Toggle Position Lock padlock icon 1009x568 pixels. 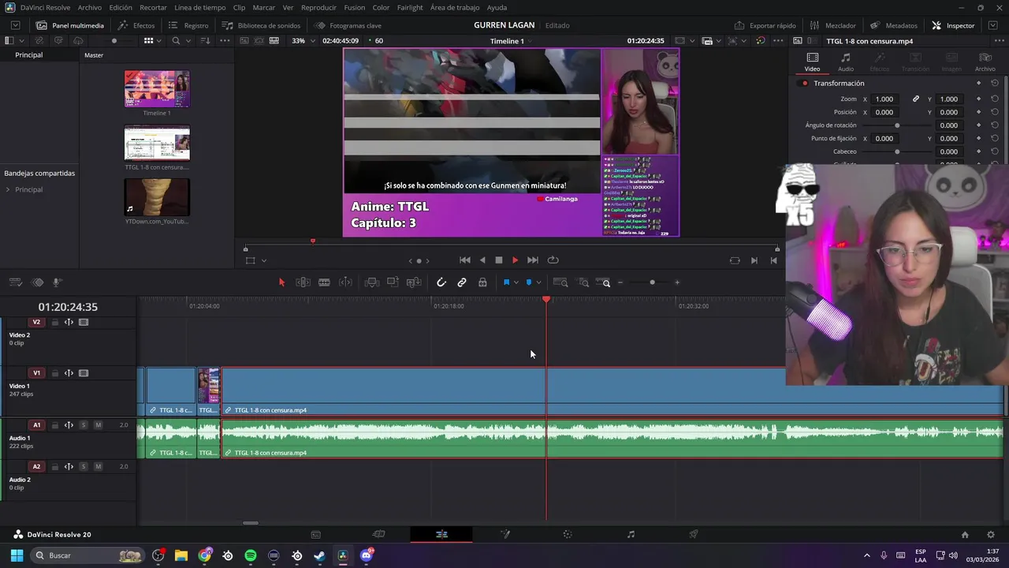click(482, 282)
